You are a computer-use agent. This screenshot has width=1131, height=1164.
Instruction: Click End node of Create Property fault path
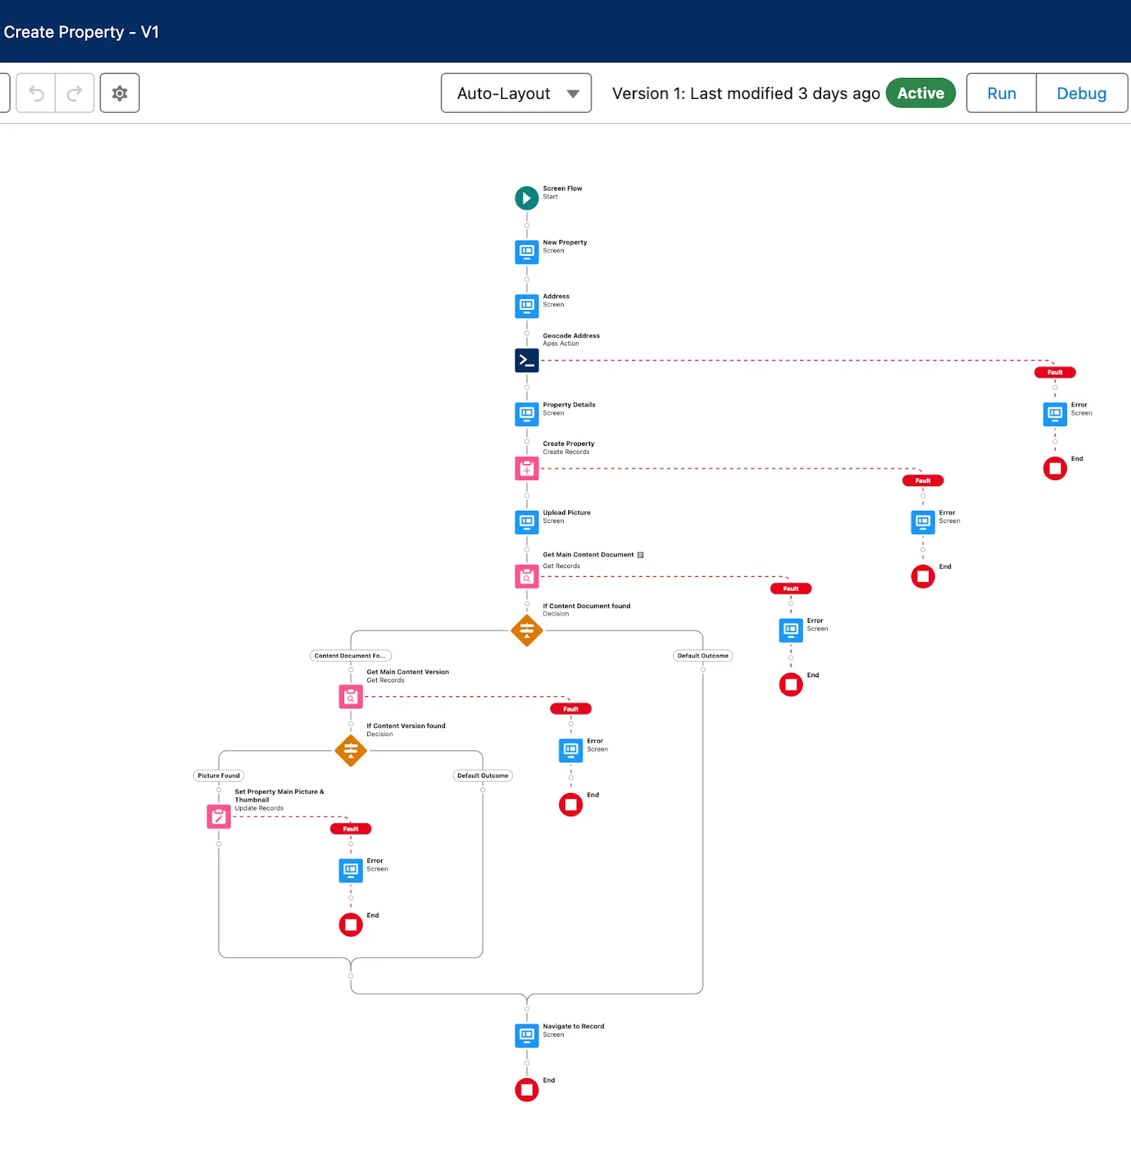pyautogui.click(x=923, y=576)
